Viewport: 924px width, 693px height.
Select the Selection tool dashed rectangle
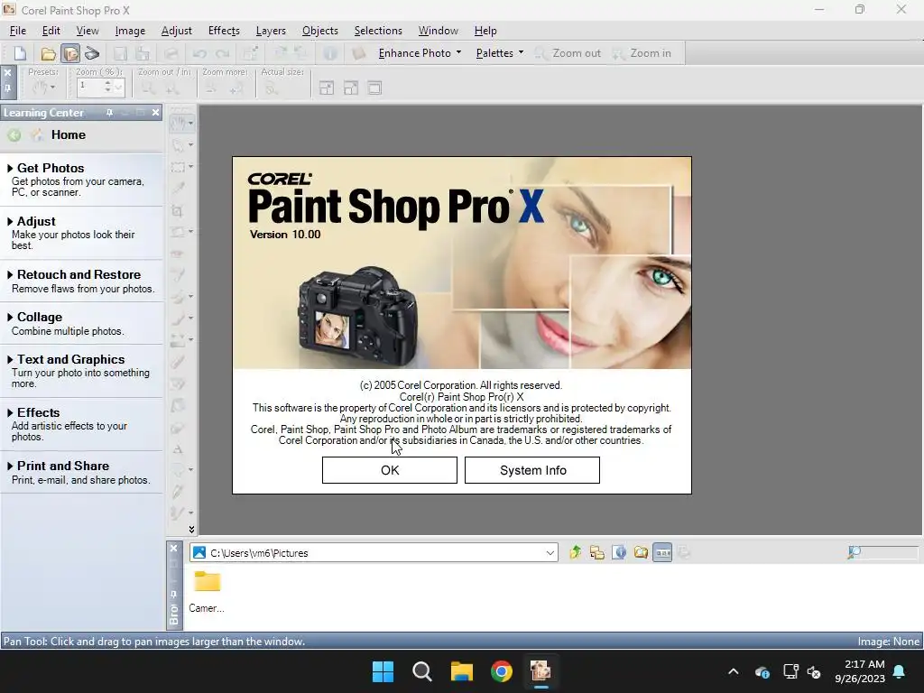point(178,167)
